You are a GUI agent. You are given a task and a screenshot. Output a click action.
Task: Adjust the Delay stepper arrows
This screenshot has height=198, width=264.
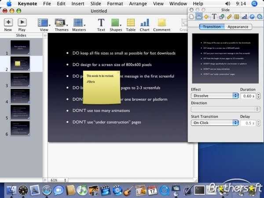point(258,123)
